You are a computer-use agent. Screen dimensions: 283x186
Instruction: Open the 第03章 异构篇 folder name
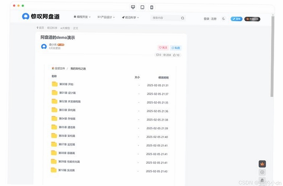67,110
